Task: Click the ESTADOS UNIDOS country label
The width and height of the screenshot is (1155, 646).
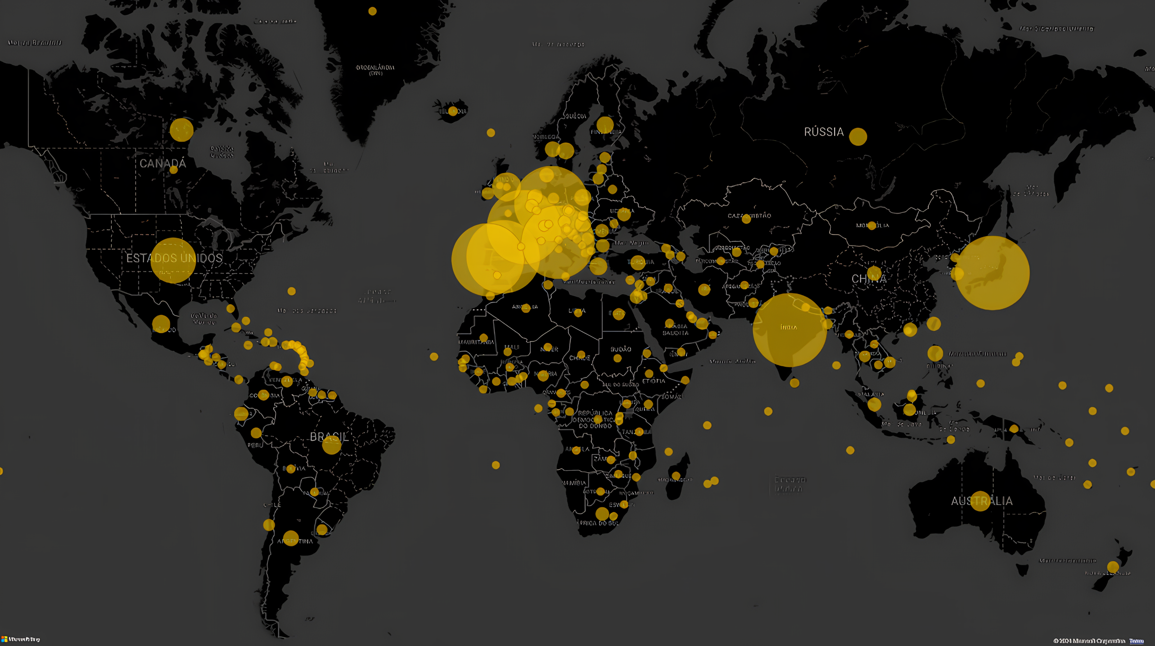Action: coord(175,258)
